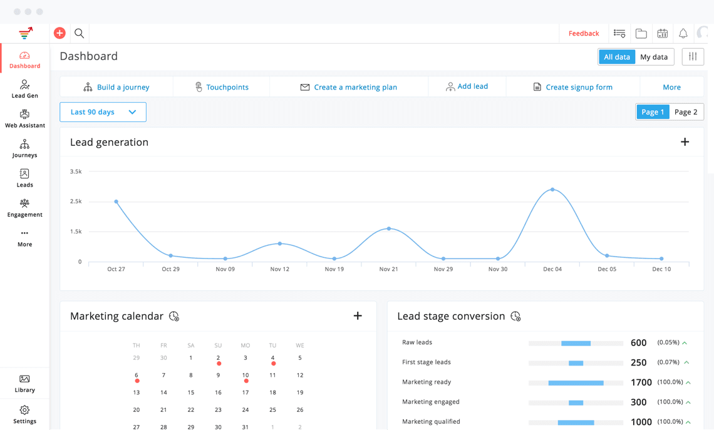Open Build a journey tab

[116, 87]
